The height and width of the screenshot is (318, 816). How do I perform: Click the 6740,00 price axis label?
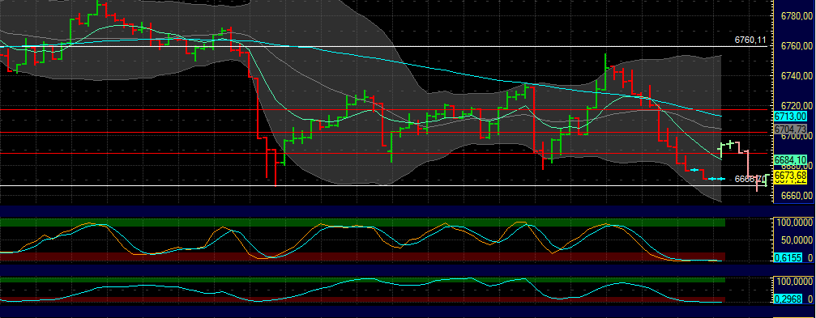click(797, 76)
